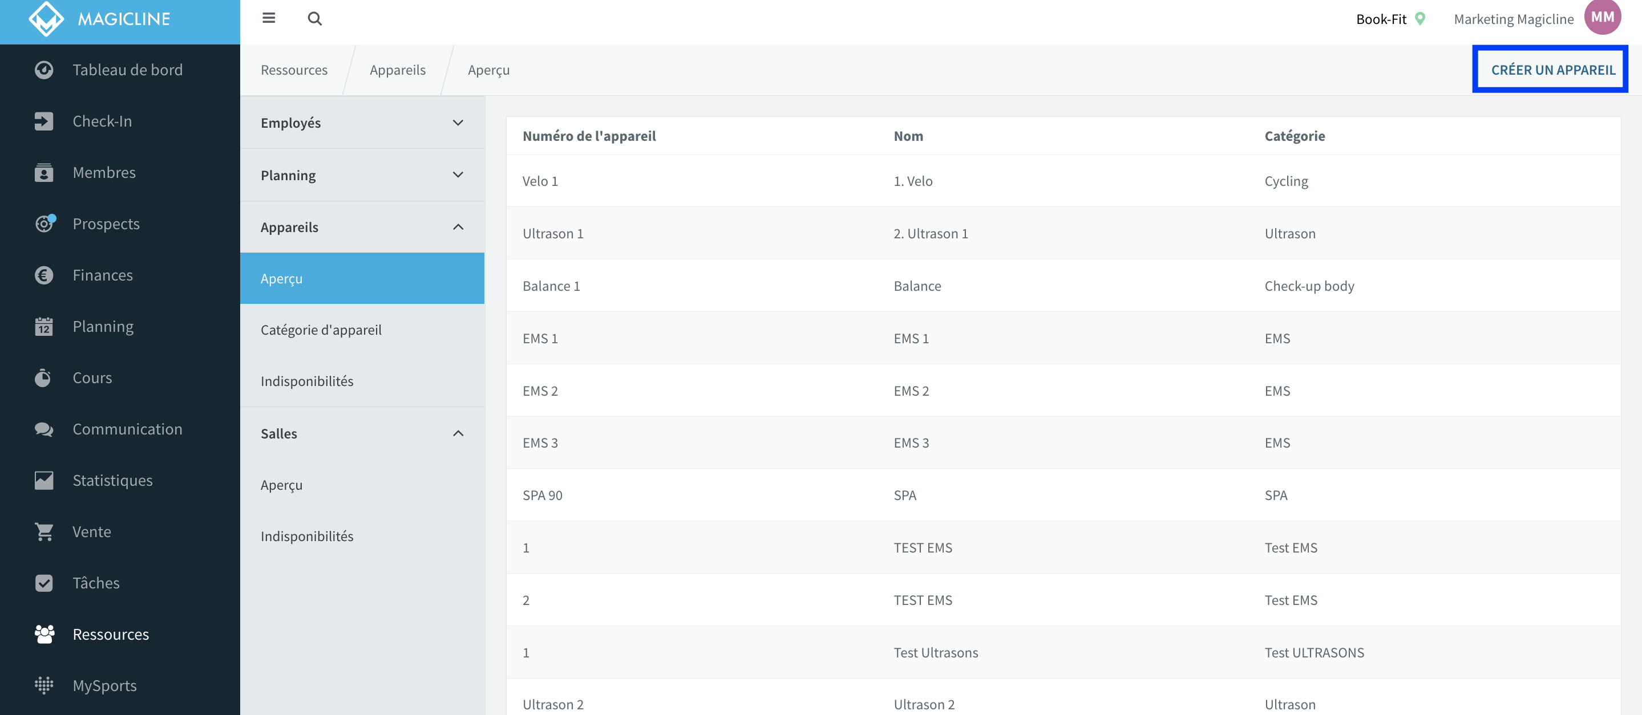
Task: Click the Ressources people group icon
Action: point(45,634)
